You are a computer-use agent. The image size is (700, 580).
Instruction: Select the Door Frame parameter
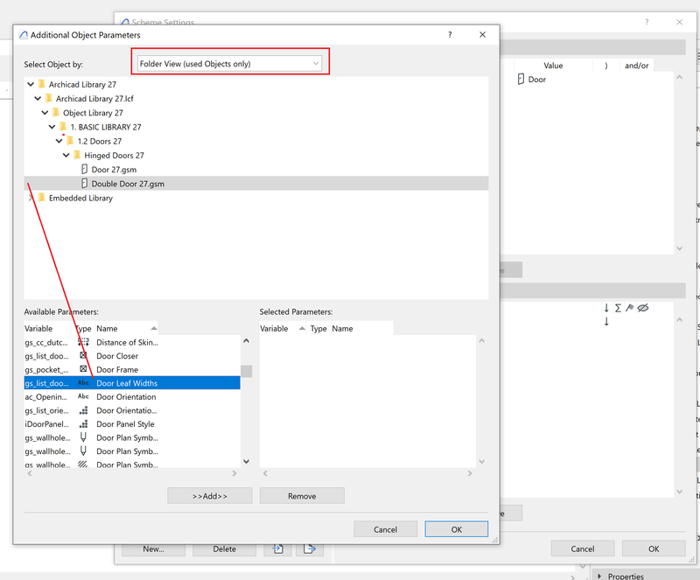[x=132, y=370]
